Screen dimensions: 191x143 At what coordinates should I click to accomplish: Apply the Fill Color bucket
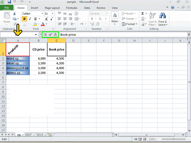click(x=35, y=24)
